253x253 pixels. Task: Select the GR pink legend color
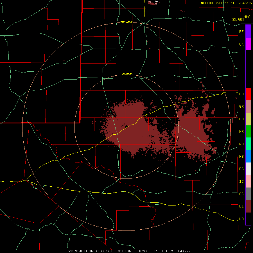pyautogui.click(x=248, y=107)
